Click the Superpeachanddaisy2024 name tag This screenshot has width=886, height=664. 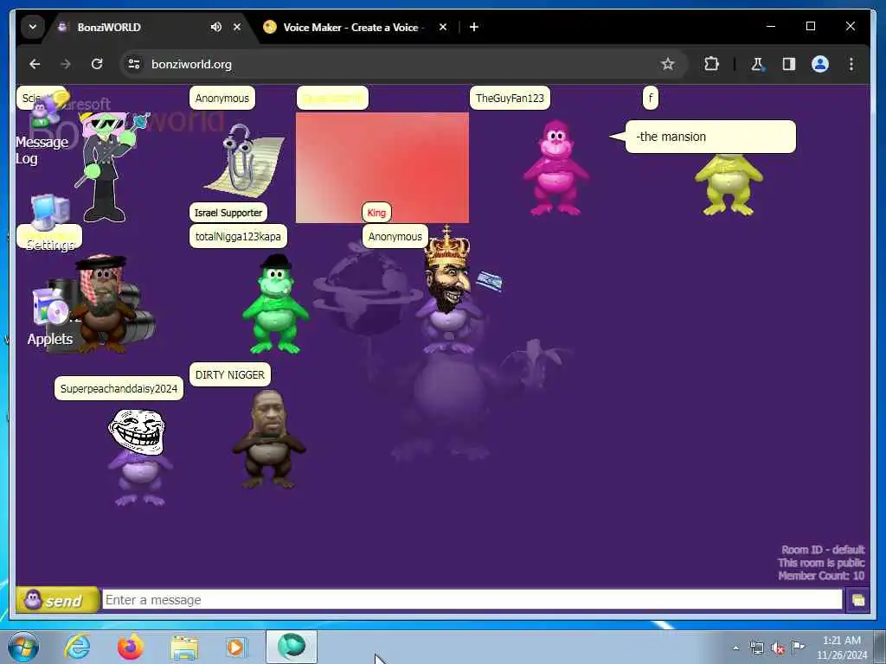click(119, 388)
